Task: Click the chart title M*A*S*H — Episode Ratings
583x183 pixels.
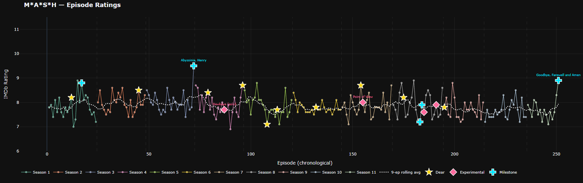Action: pyautogui.click(x=72, y=5)
